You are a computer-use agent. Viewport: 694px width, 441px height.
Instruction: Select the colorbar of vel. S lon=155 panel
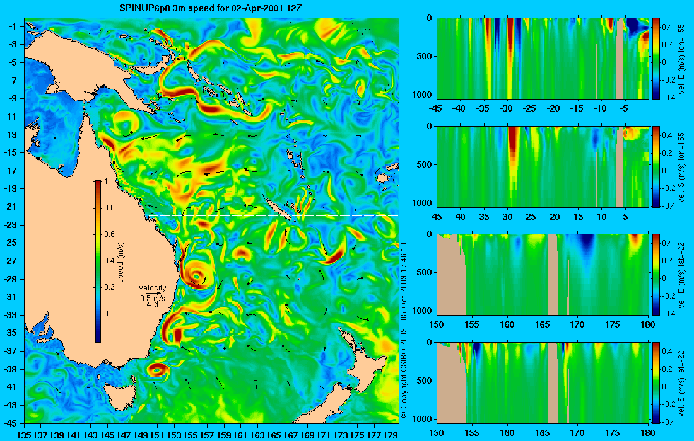click(x=656, y=166)
